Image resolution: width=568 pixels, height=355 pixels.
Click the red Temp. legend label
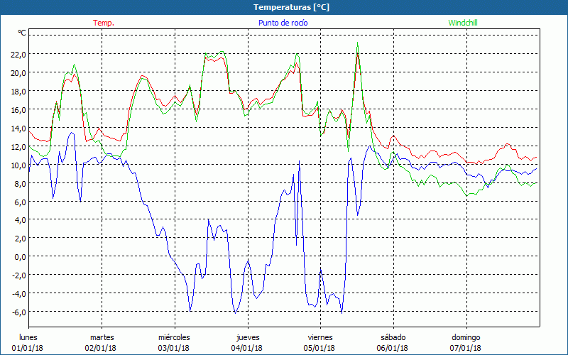(x=104, y=23)
